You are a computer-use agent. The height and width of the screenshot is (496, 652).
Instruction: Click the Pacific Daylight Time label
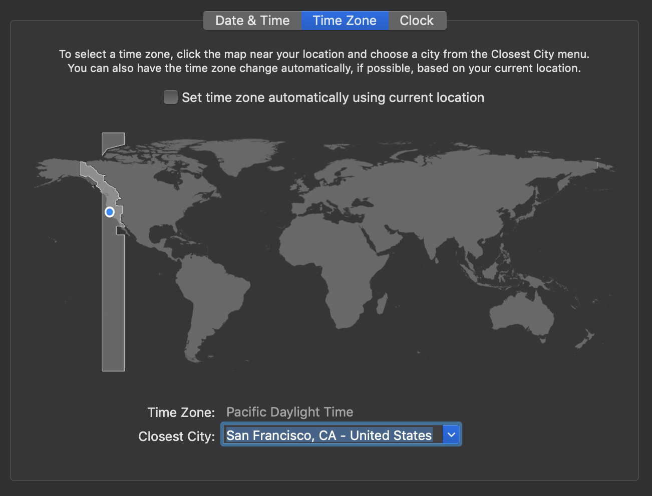pyautogui.click(x=289, y=412)
